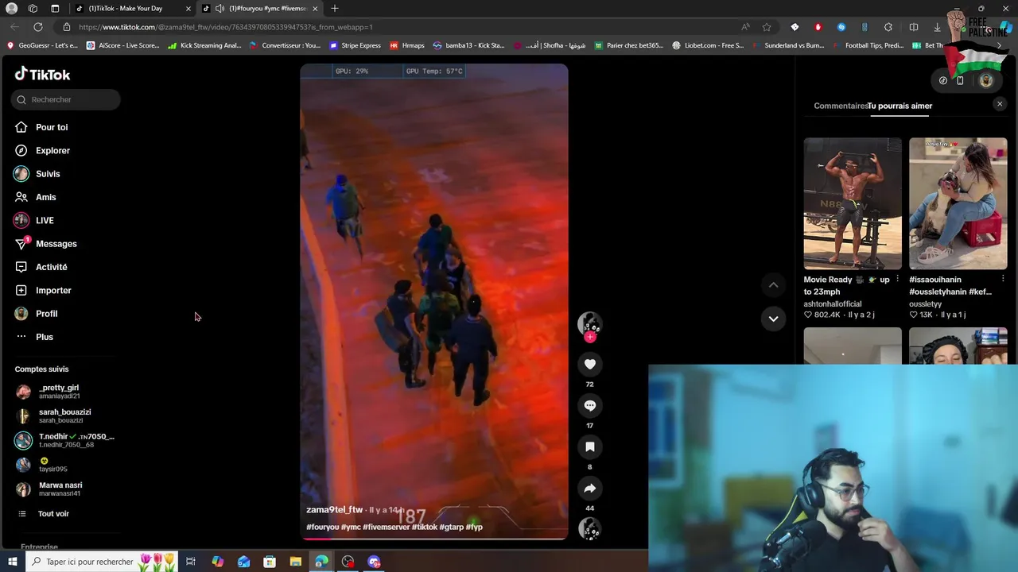Open browser downloads icon
This screenshot has width=1018, height=572.
[937, 27]
